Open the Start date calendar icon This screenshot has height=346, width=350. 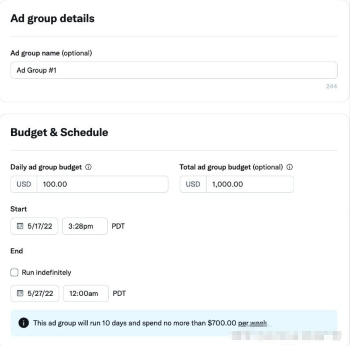(20, 226)
